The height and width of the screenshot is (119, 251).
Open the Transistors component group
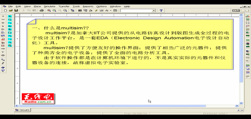click(x=3, y=26)
